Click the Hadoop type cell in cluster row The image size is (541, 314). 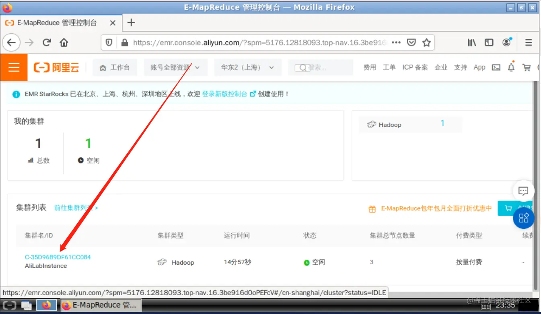176,262
